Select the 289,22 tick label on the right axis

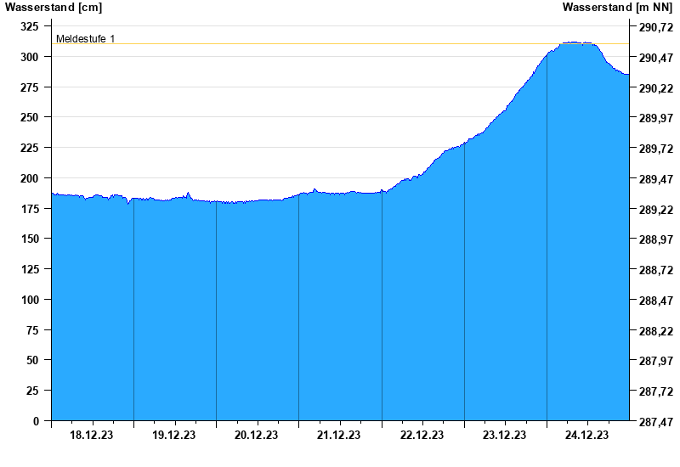click(654, 210)
